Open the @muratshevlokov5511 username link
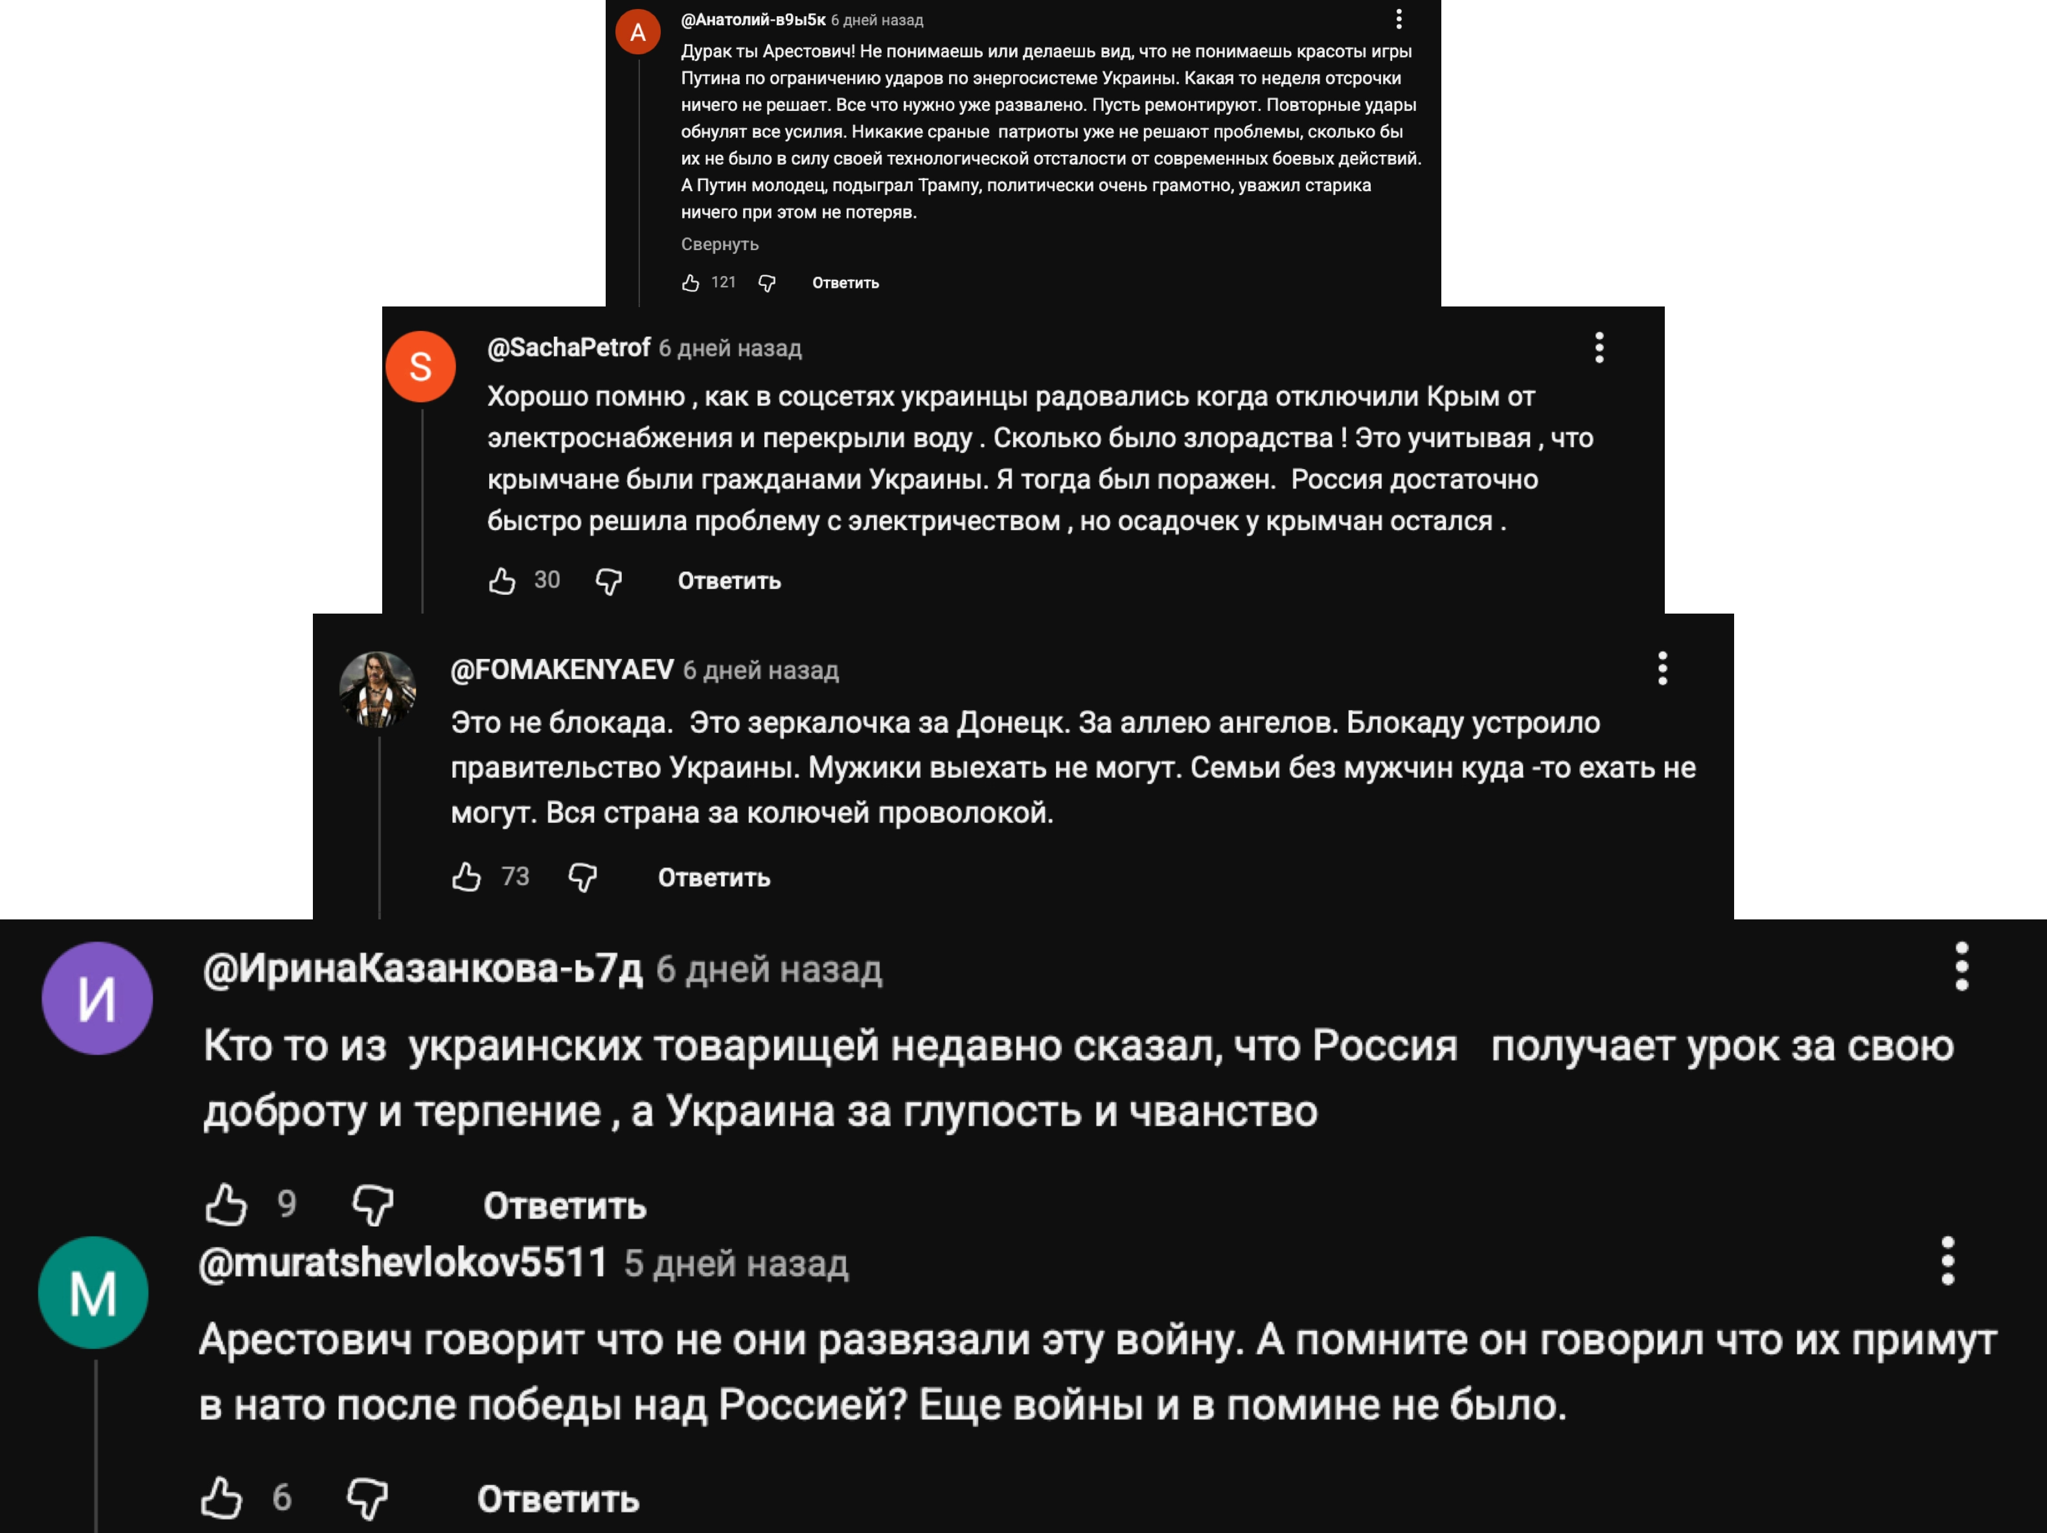Screen dimensions: 2047x1533 click(402, 1263)
